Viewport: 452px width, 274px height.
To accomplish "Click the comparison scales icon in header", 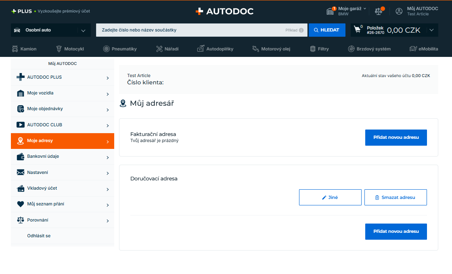I will coord(378,11).
